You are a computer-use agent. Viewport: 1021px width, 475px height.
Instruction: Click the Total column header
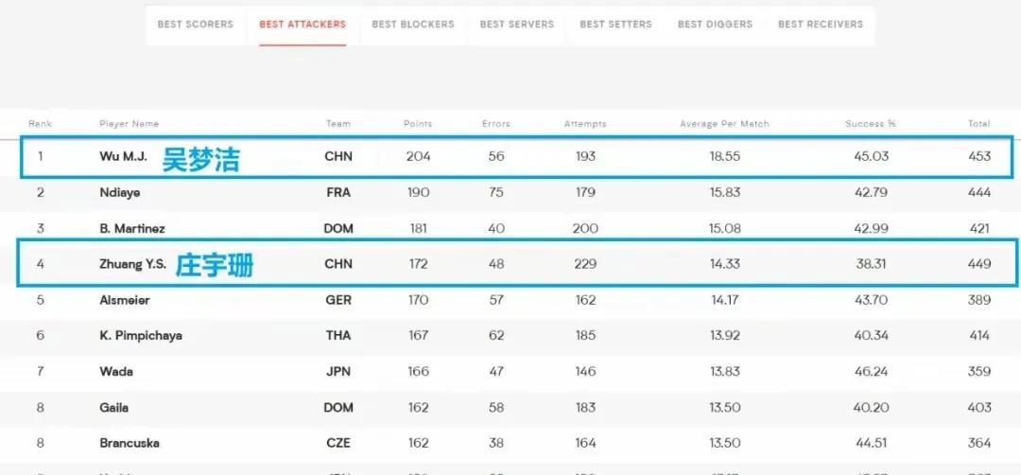pos(978,123)
